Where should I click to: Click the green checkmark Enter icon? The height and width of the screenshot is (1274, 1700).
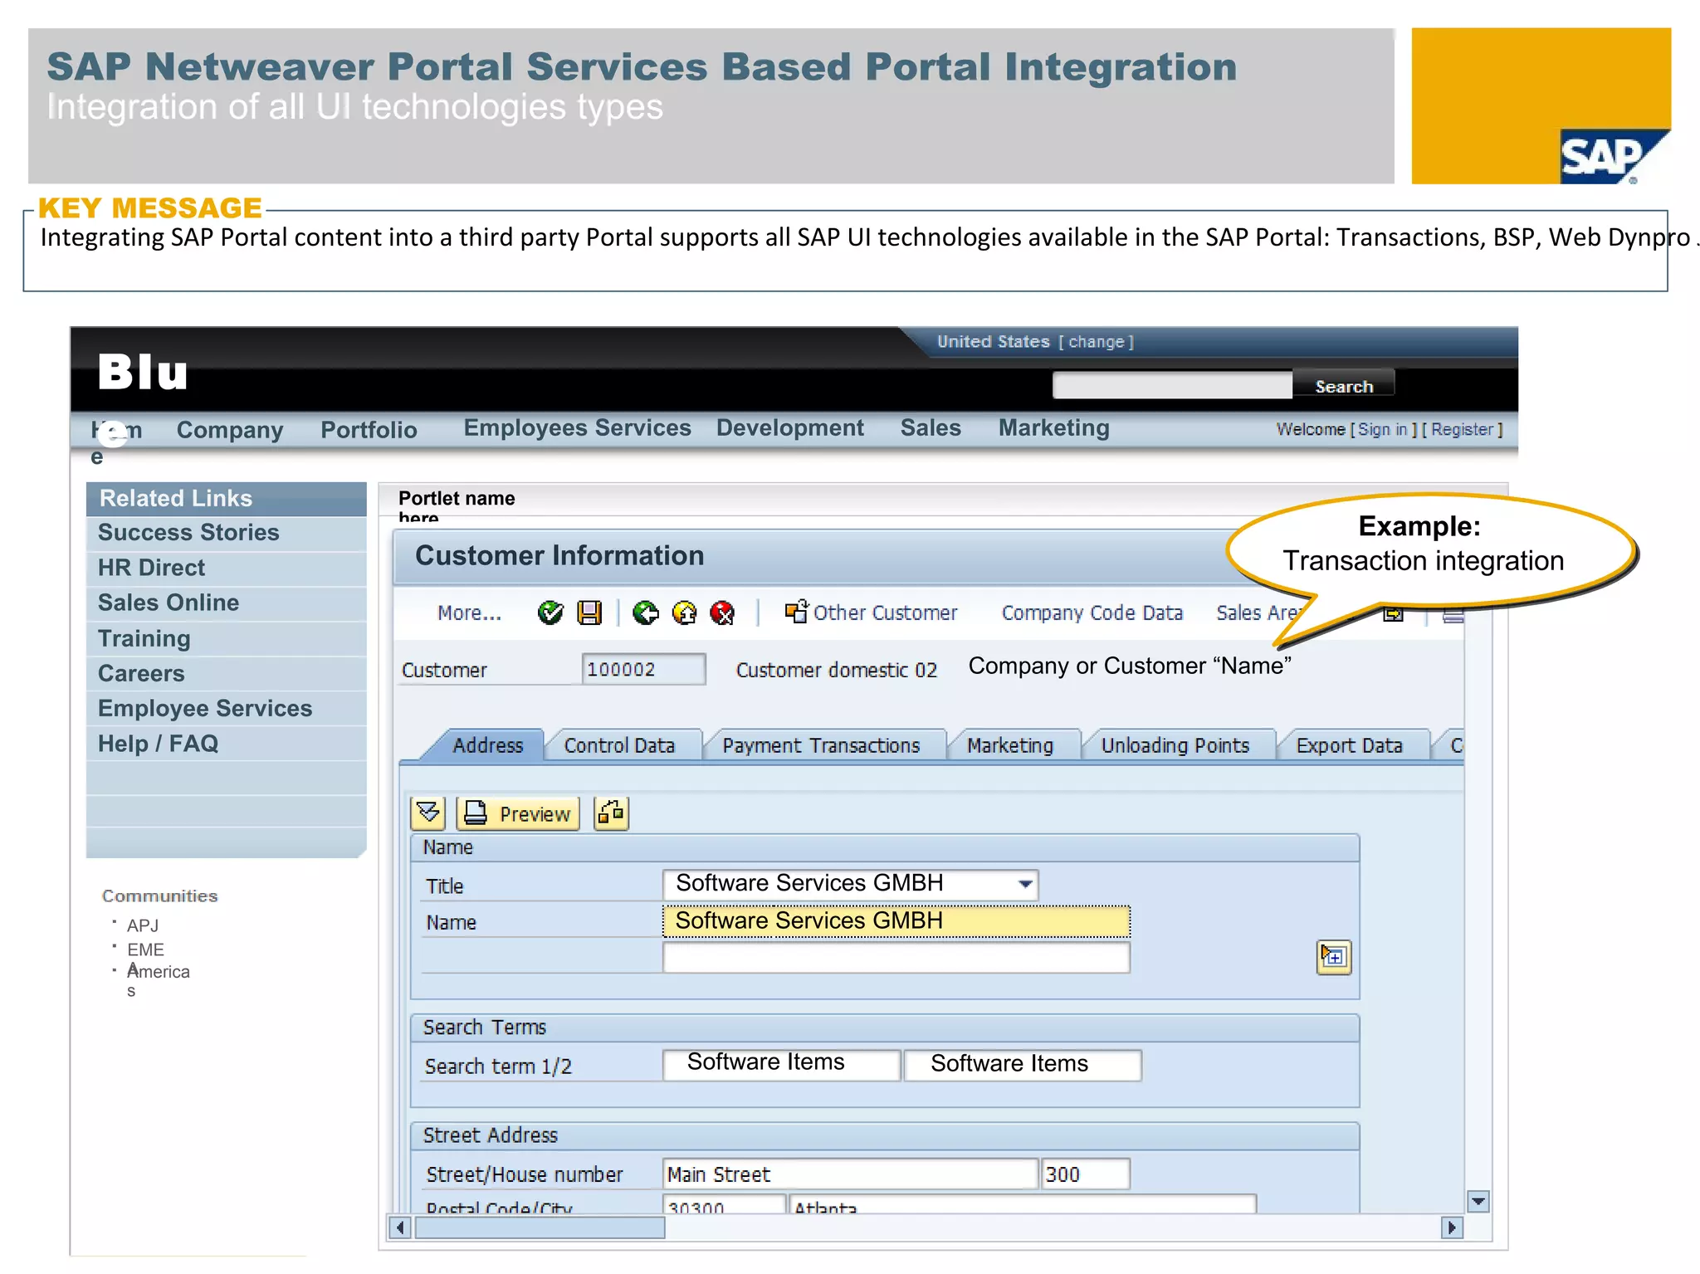pyautogui.click(x=550, y=613)
